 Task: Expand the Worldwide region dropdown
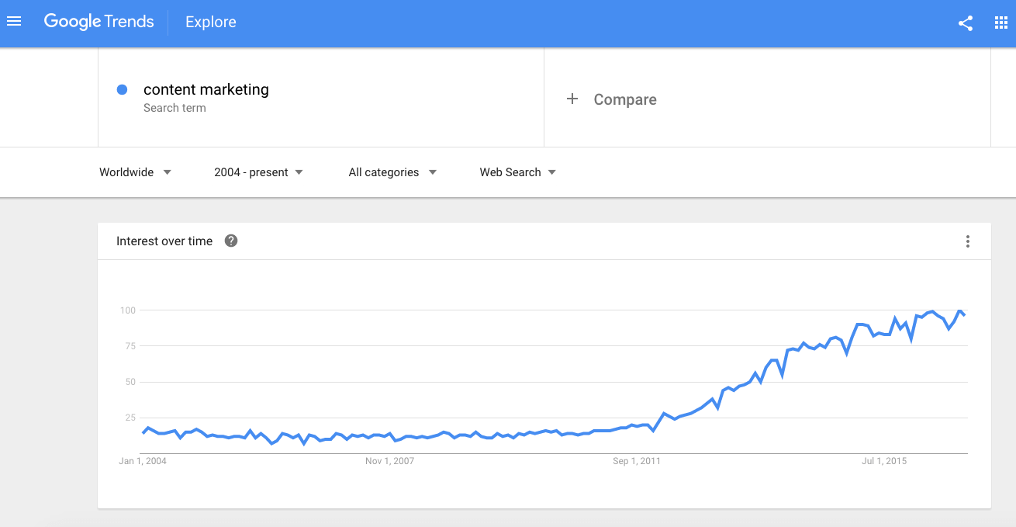pos(135,172)
